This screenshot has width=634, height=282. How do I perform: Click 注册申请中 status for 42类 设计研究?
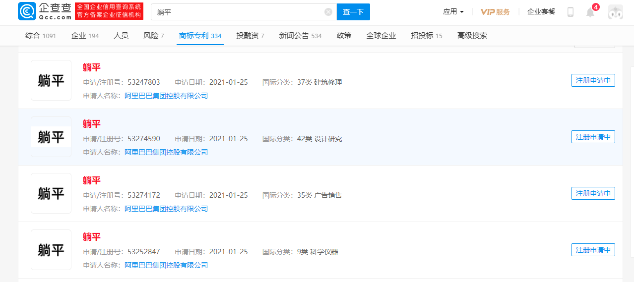pyautogui.click(x=593, y=137)
